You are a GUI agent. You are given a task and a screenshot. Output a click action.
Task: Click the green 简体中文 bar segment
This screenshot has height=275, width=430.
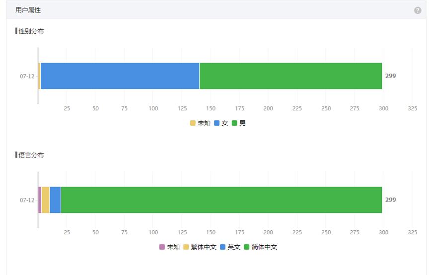[221, 200]
